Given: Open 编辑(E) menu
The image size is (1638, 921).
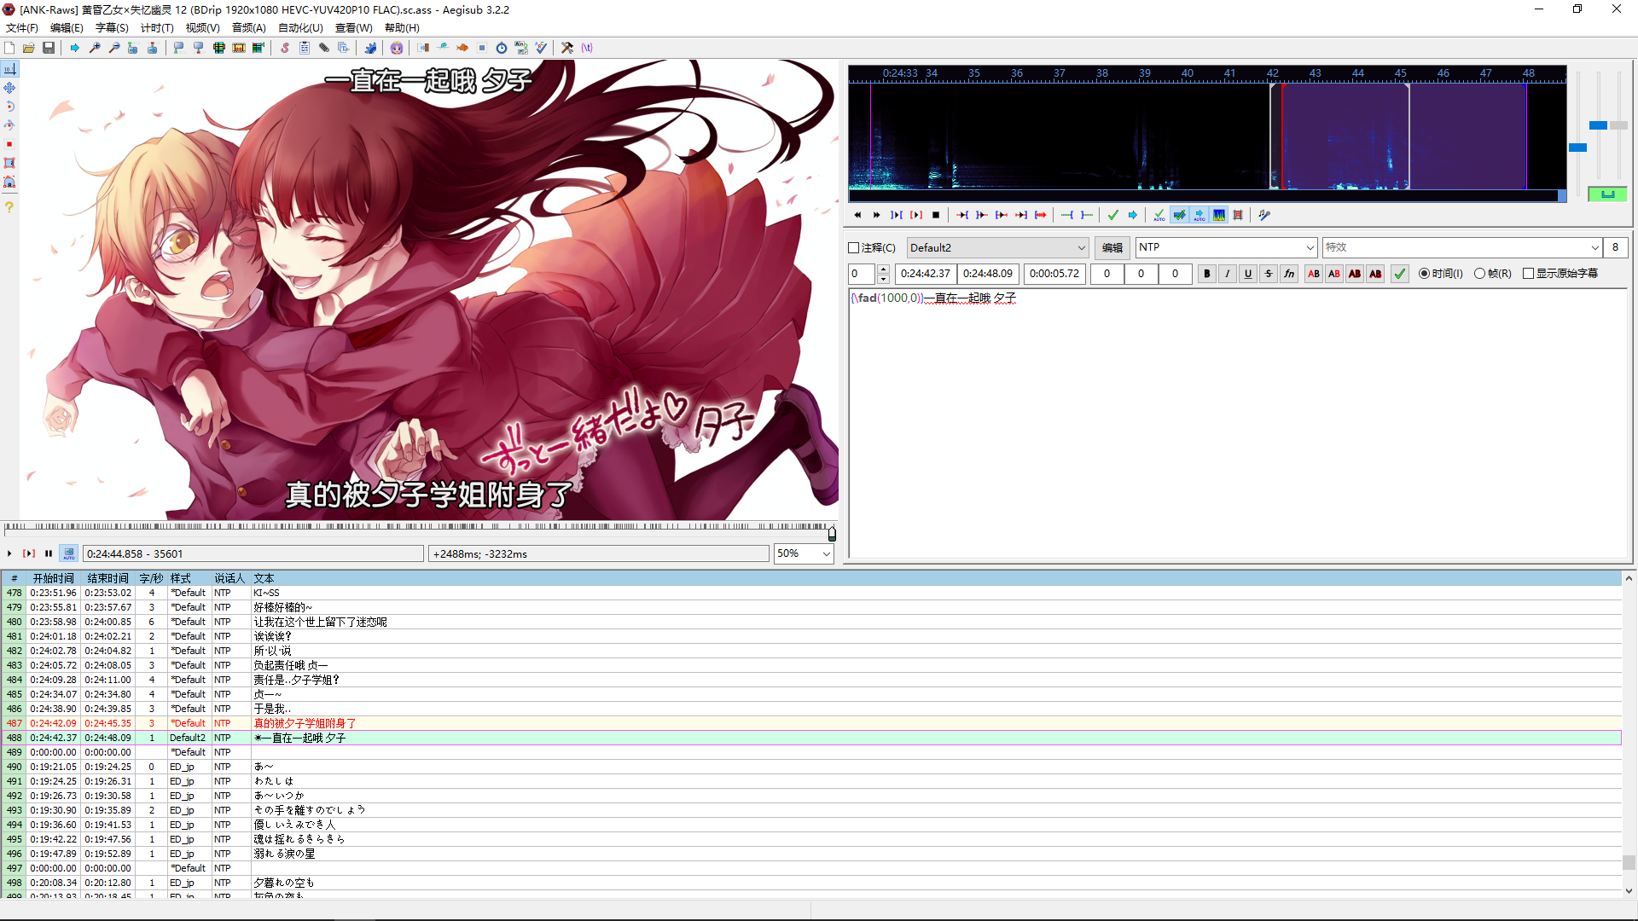Looking at the screenshot, I should tap(67, 28).
